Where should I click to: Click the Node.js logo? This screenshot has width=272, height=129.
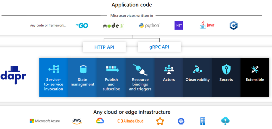(x=113, y=26)
